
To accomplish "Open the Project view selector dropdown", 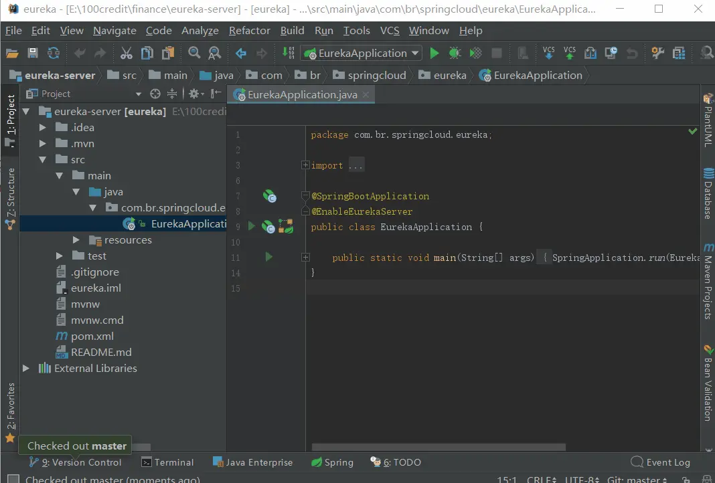I will click(138, 94).
